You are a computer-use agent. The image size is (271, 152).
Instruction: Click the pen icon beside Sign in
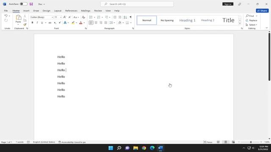239,4
